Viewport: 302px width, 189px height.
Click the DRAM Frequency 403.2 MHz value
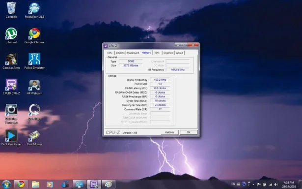[x=160, y=80]
